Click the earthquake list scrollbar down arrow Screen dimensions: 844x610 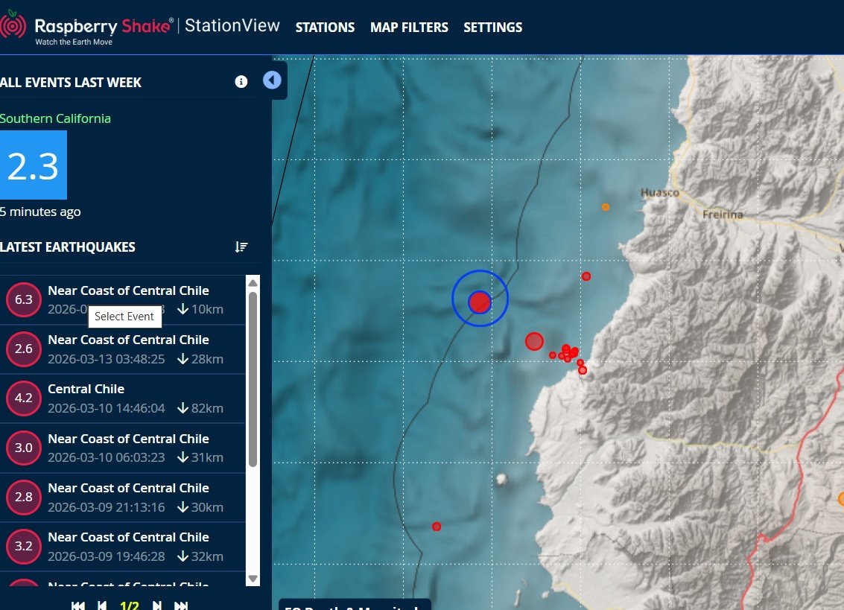click(253, 579)
